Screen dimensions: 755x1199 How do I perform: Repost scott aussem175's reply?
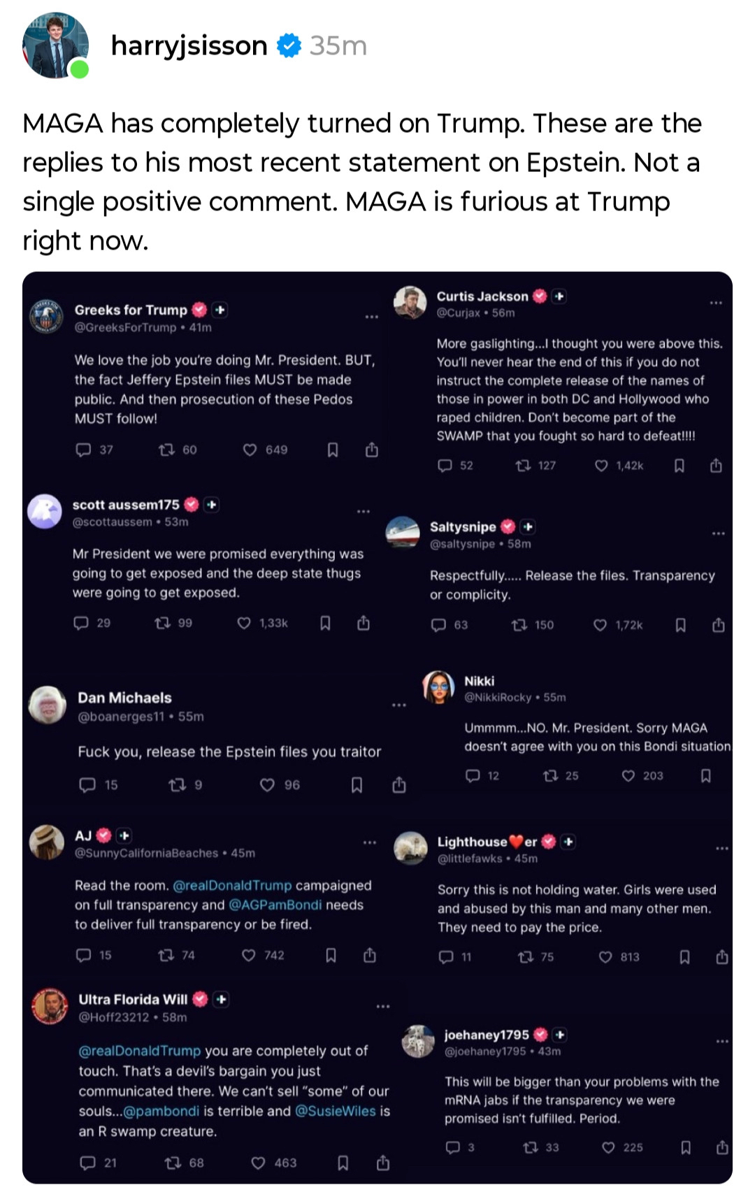(x=163, y=623)
